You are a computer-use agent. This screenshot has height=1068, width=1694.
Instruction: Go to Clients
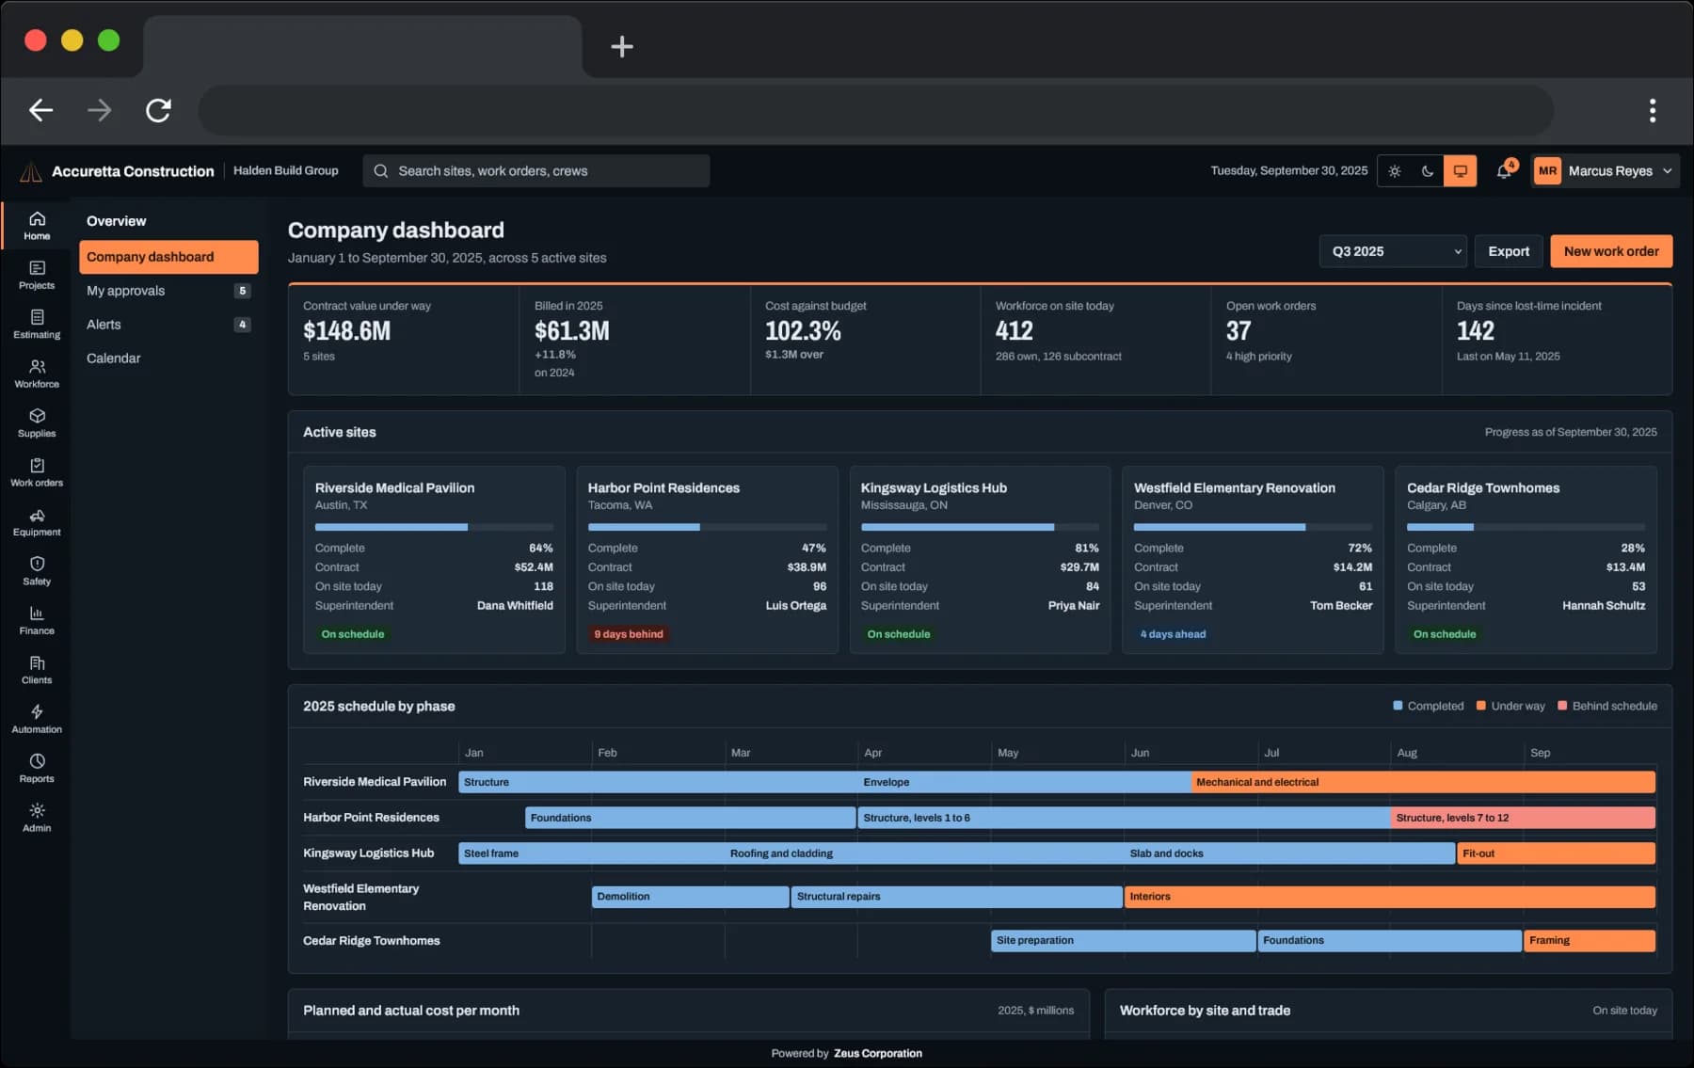37,670
